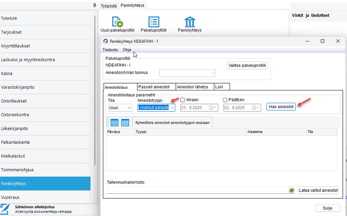This screenshot has height=216, width=347.
Task: Open Laskutus ja myyntireskontra in sidebar
Action: [45, 59]
